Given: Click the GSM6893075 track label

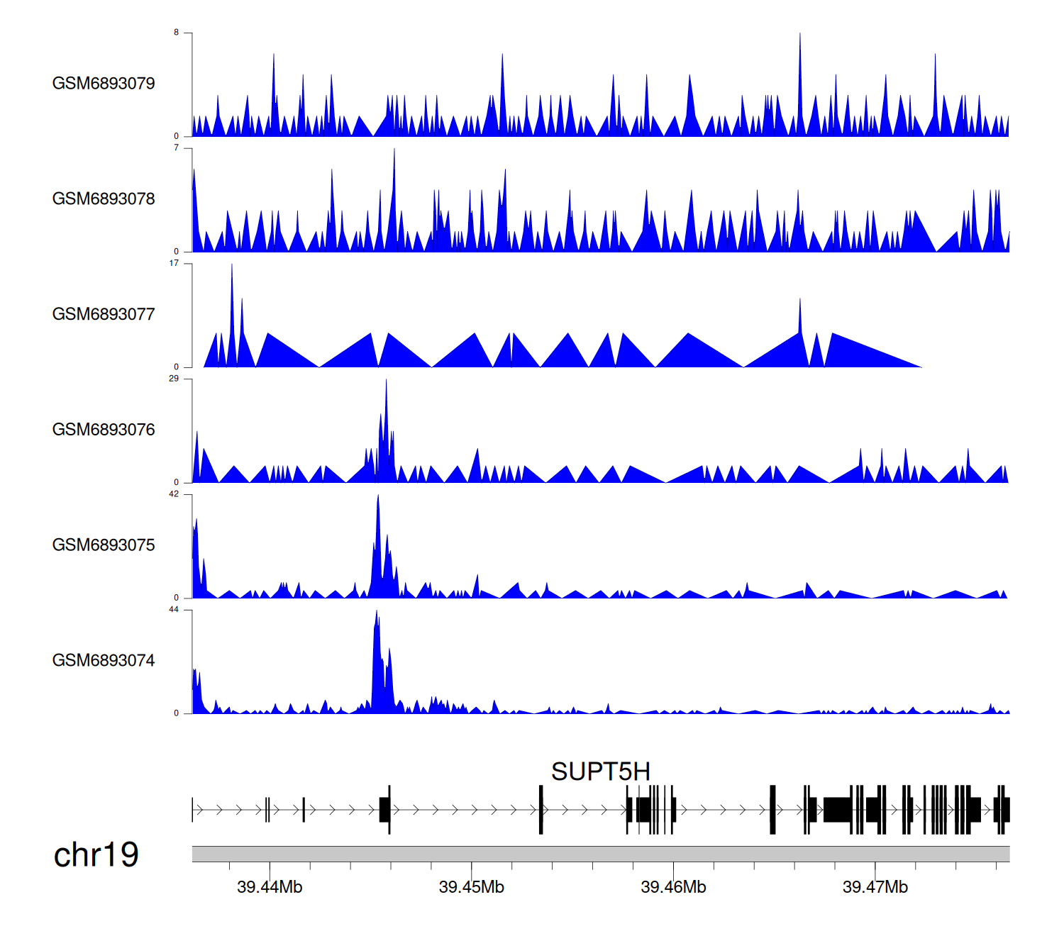Looking at the screenshot, I should [x=104, y=545].
